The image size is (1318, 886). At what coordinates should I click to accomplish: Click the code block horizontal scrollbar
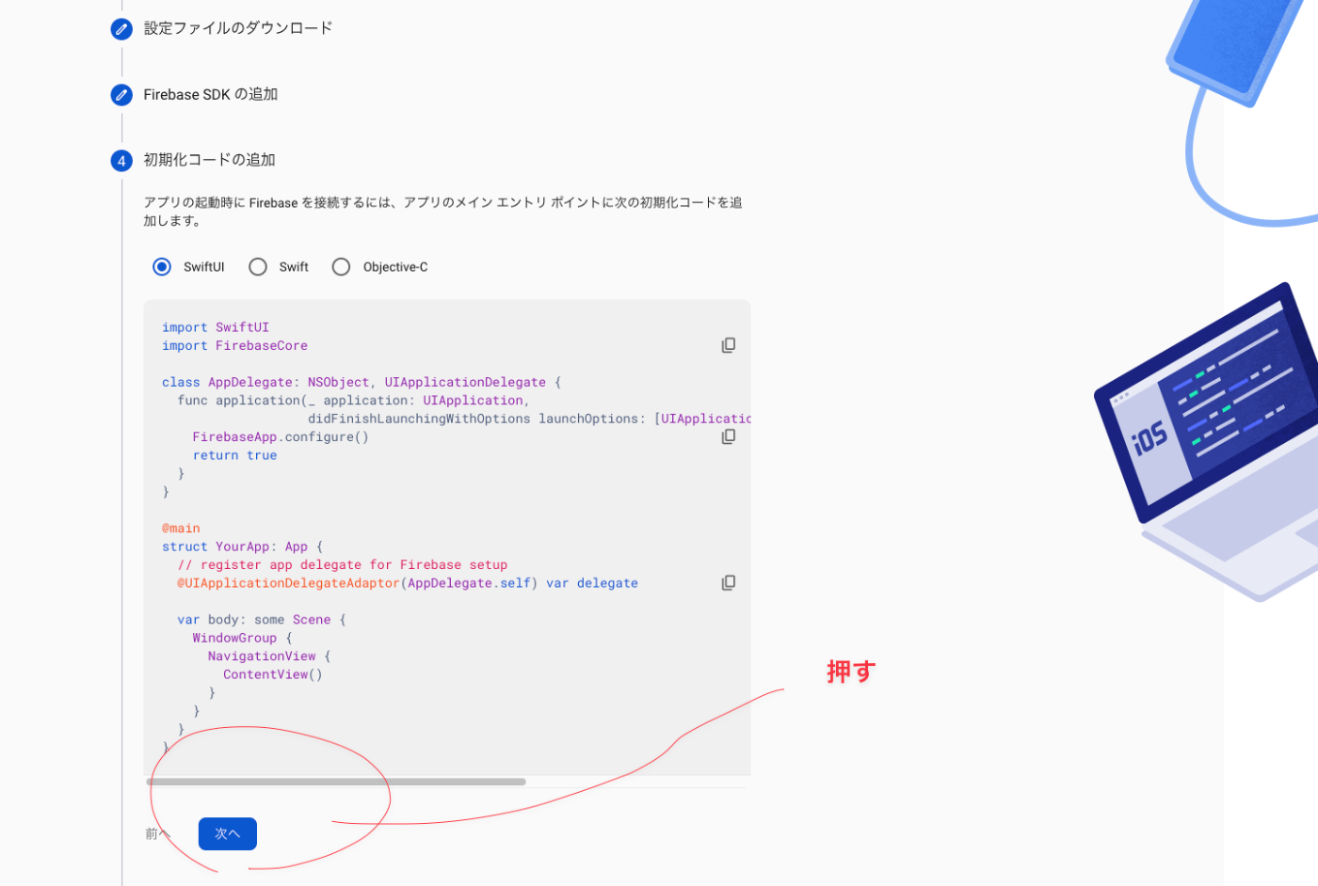(x=336, y=782)
